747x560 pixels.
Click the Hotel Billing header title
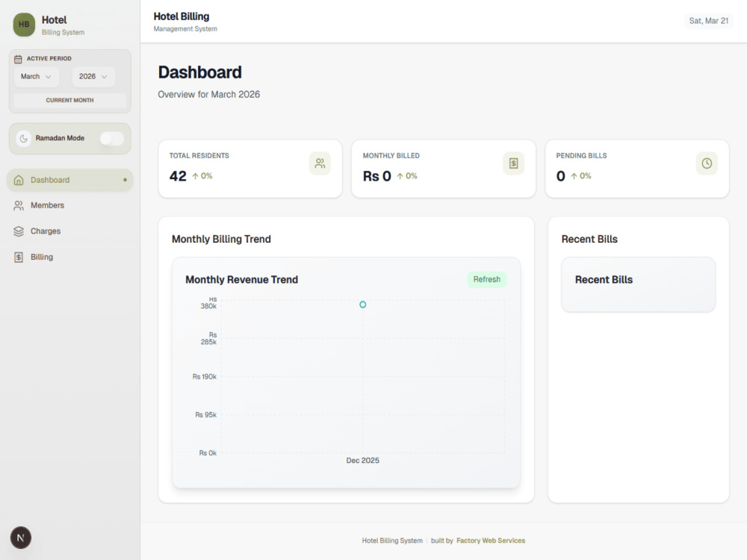coord(181,16)
